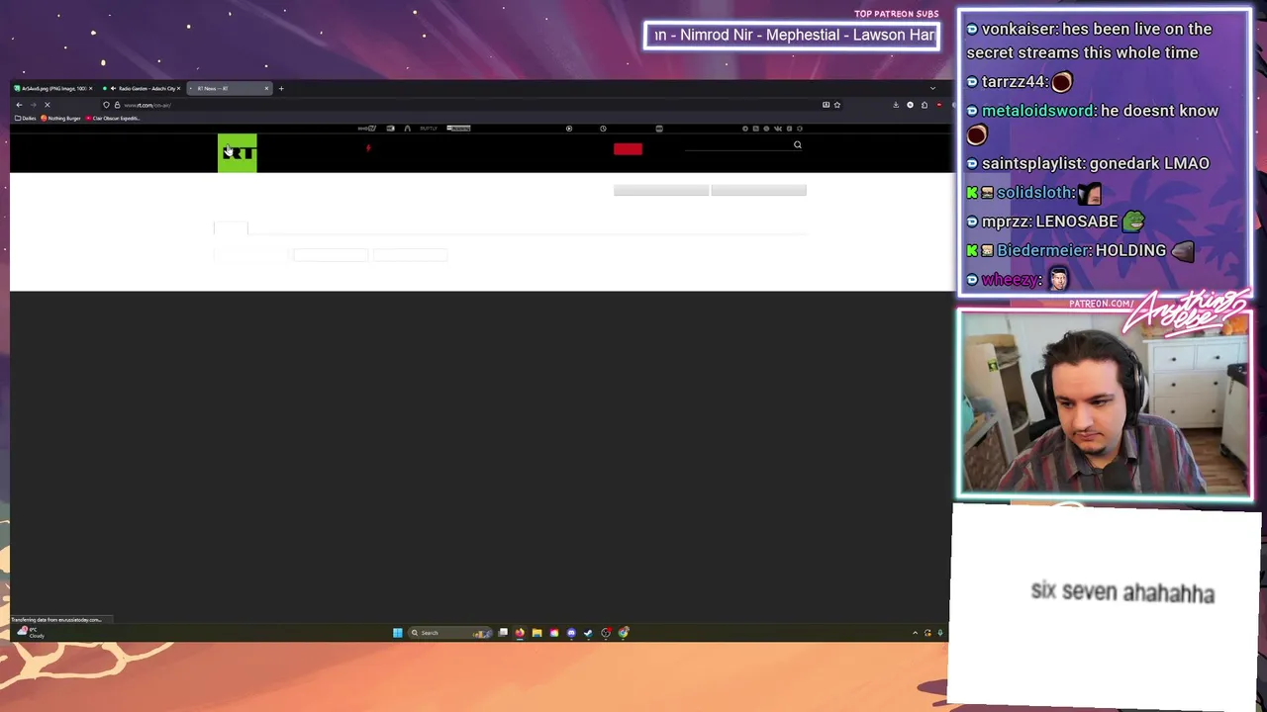Open the Dailies bookmark folder
The height and width of the screenshot is (712, 1267).
[x=26, y=118]
